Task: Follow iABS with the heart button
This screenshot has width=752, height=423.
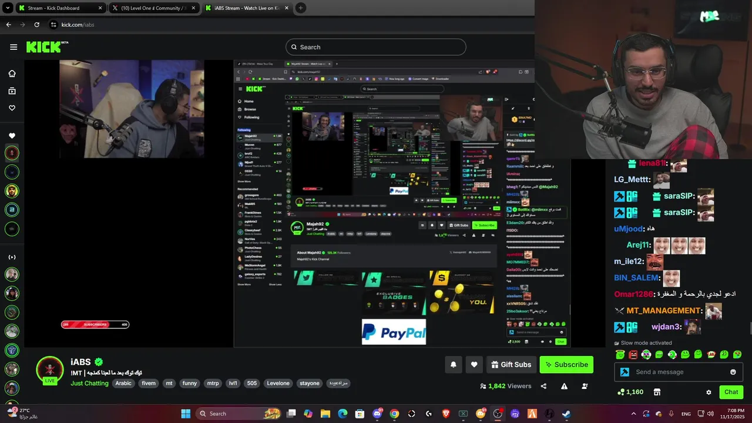Action: click(x=474, y=365)
